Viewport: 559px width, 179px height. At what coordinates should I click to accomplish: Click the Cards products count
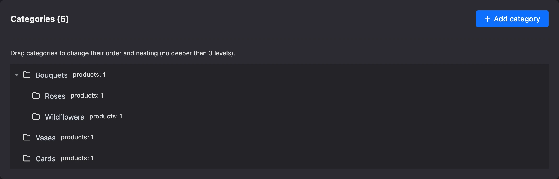[77, 158]
